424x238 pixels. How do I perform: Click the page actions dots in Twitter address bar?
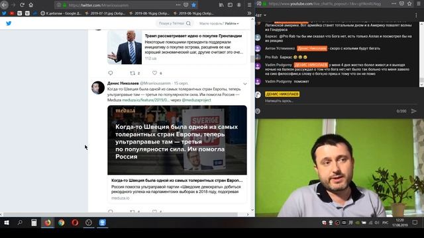click(x=178, y=5)
